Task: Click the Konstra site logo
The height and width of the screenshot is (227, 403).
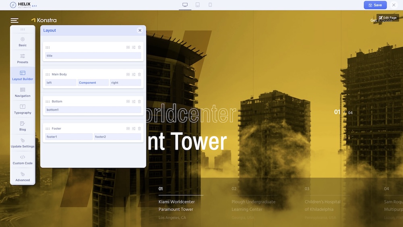Action: click(x=44, y=20)
